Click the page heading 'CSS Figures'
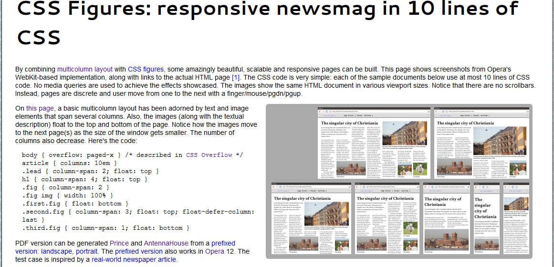Viewport: 554px width, 267px height. (x=268, y=22)
